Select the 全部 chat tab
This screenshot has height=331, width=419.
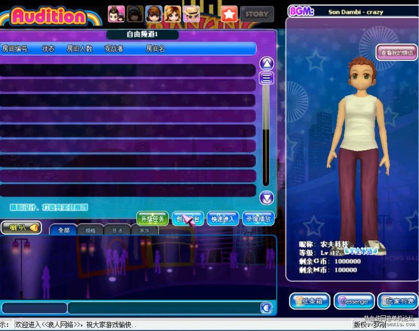(64, 230)
